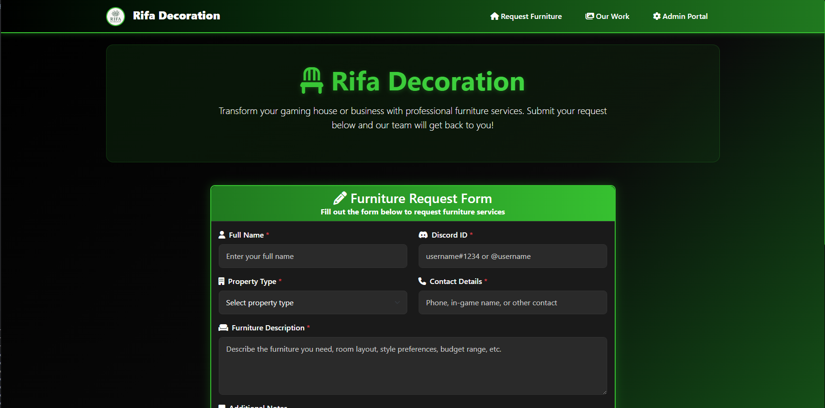Click the chair icon in hero title
Screen dimensions: 825x408
(x=312, y=80)
